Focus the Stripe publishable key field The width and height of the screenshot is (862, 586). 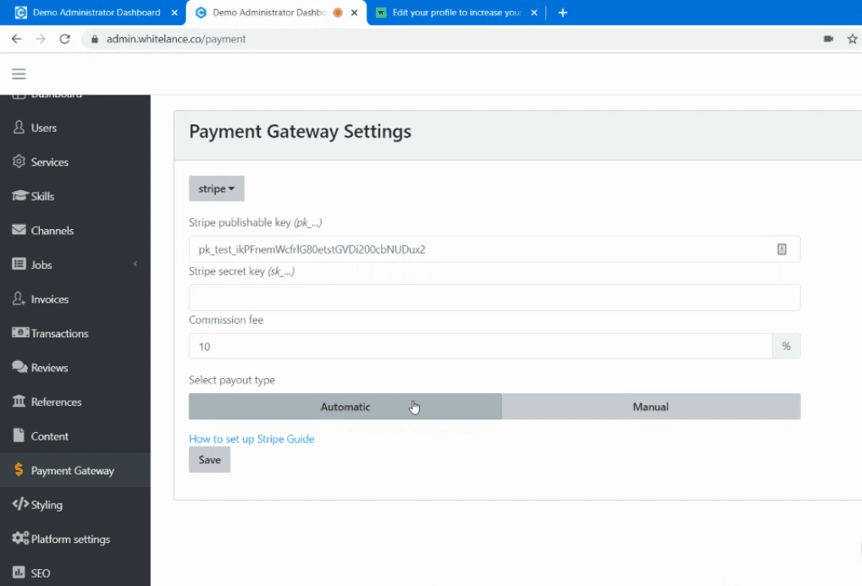click(495, 249)
